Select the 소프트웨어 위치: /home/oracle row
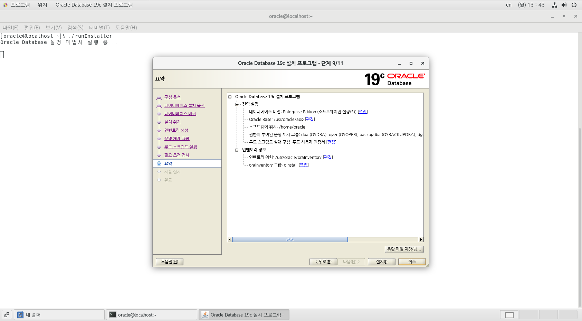This screenshot has width=582, height=321. tap(277, 127)
